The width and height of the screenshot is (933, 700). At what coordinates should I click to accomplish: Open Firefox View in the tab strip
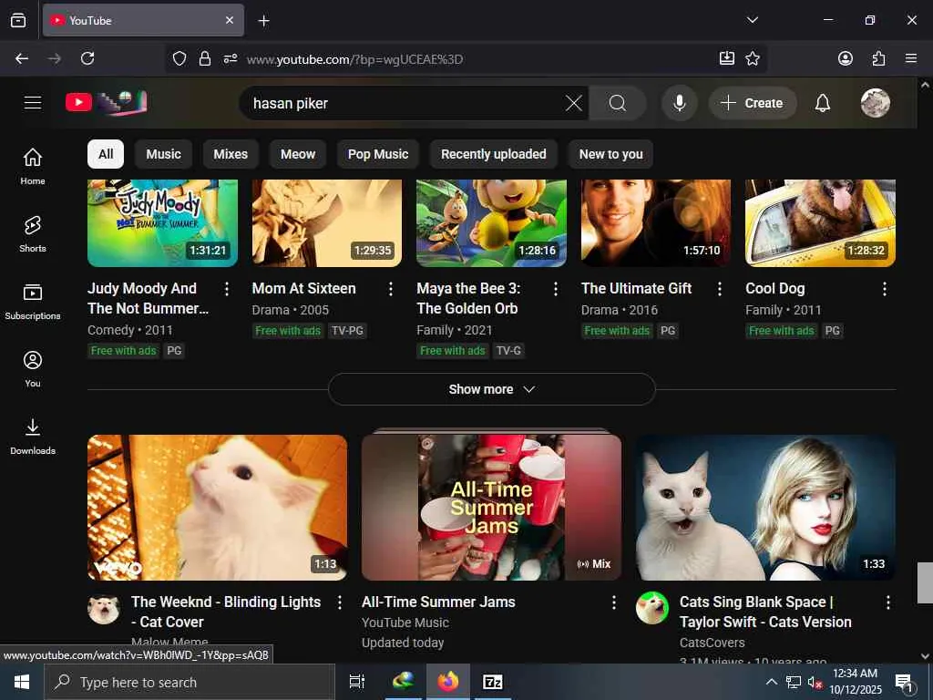(18, 20)
